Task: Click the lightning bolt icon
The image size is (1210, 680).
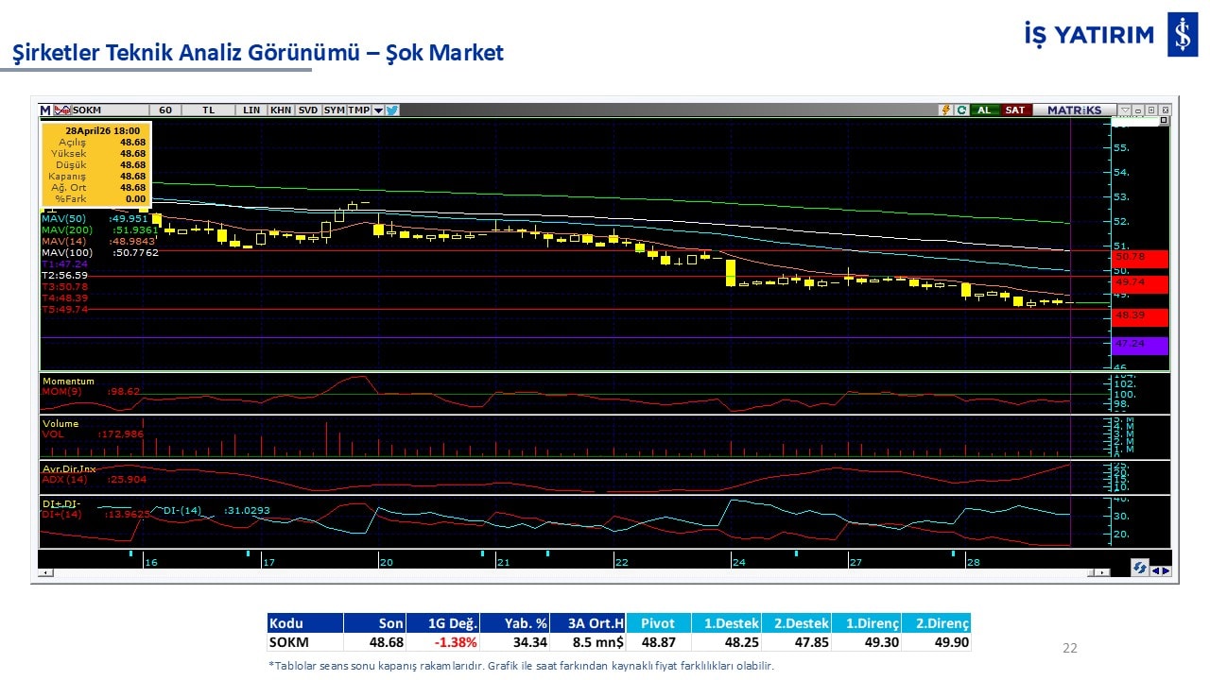Action: pos(944,110)
